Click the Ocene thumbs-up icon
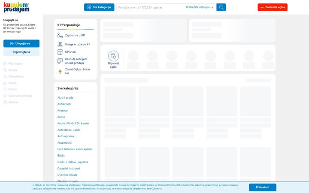Image resolution: width=309 pixels, height=193 pixels. tap(5, 83)
